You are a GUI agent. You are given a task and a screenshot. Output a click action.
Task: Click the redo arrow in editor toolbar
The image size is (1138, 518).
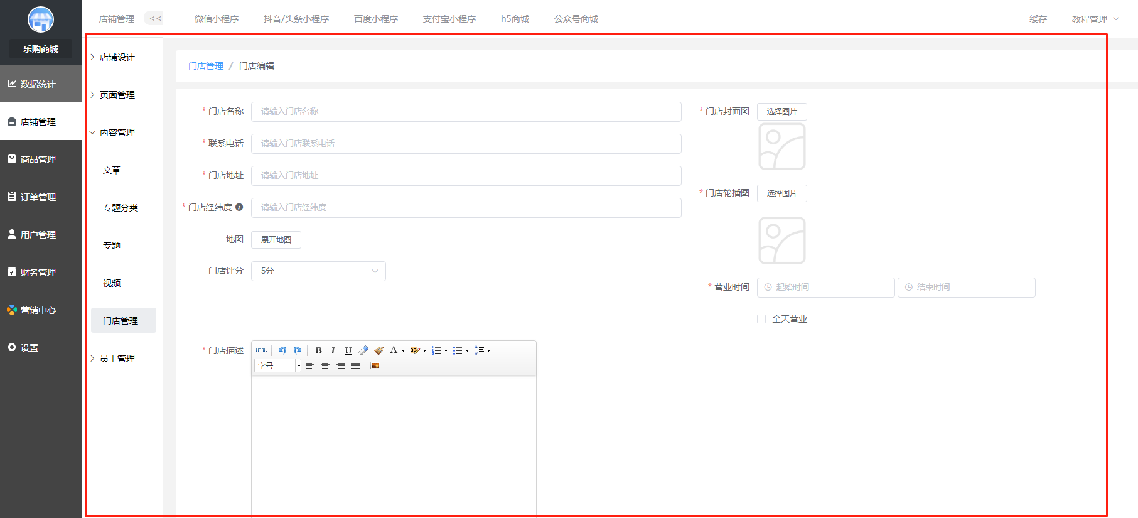coord(298,350)
